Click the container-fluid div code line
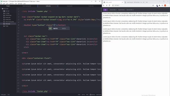This screenshot has height=96, width=170. pyautogui.click(x=37, y=58)
